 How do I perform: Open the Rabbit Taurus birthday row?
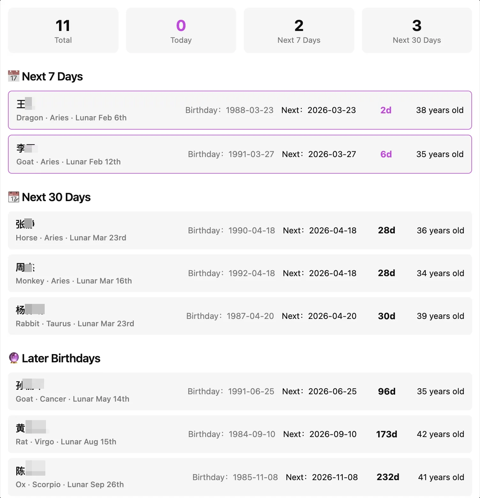tap(240, 316)
